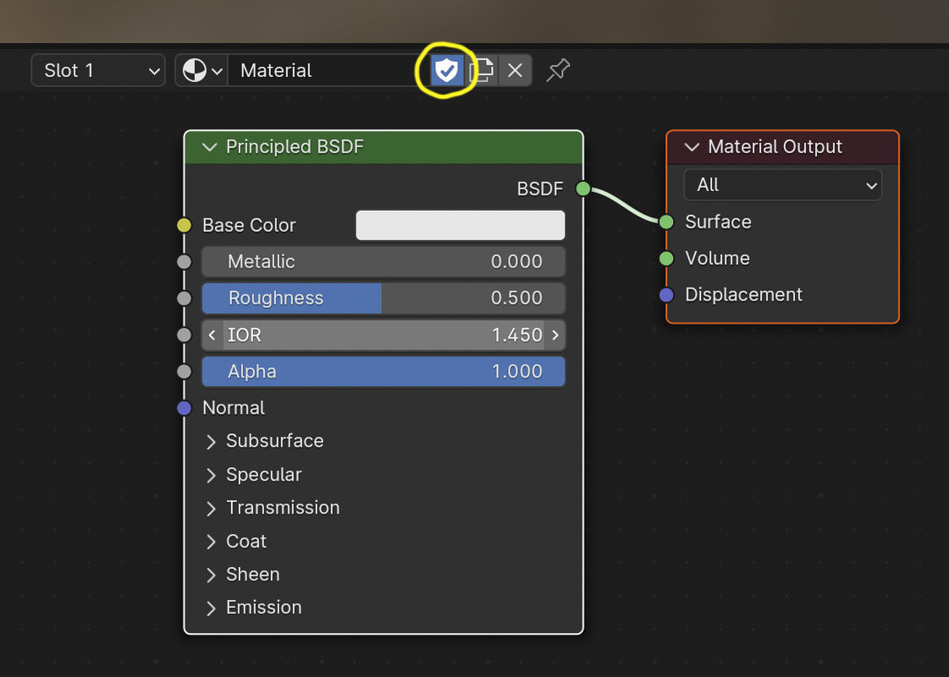The image size is (949, 677).
Task: Expand the Coat panel
Action: click(x=211, y=542)
